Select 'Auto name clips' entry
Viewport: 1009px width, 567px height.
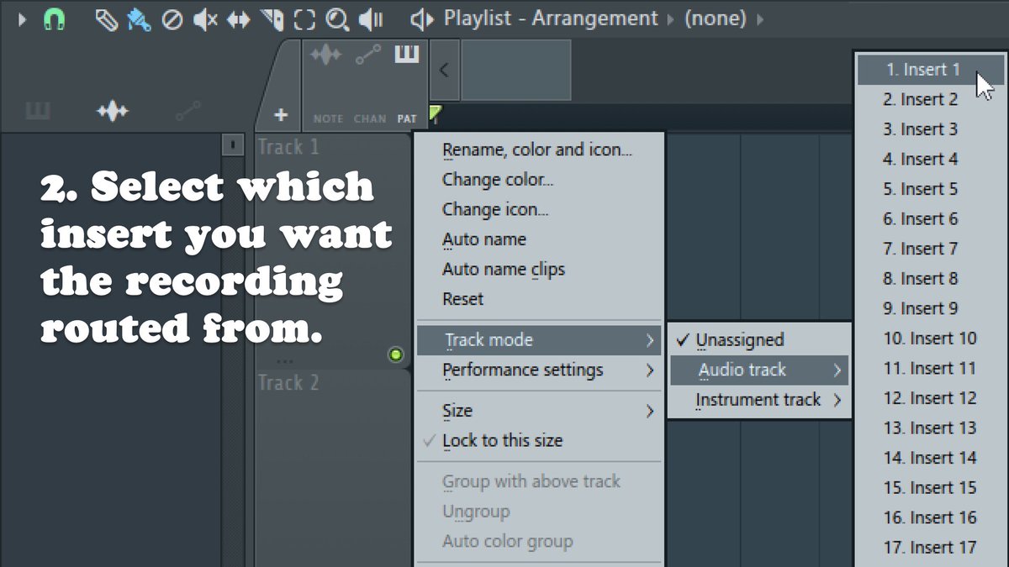(504, 269)
